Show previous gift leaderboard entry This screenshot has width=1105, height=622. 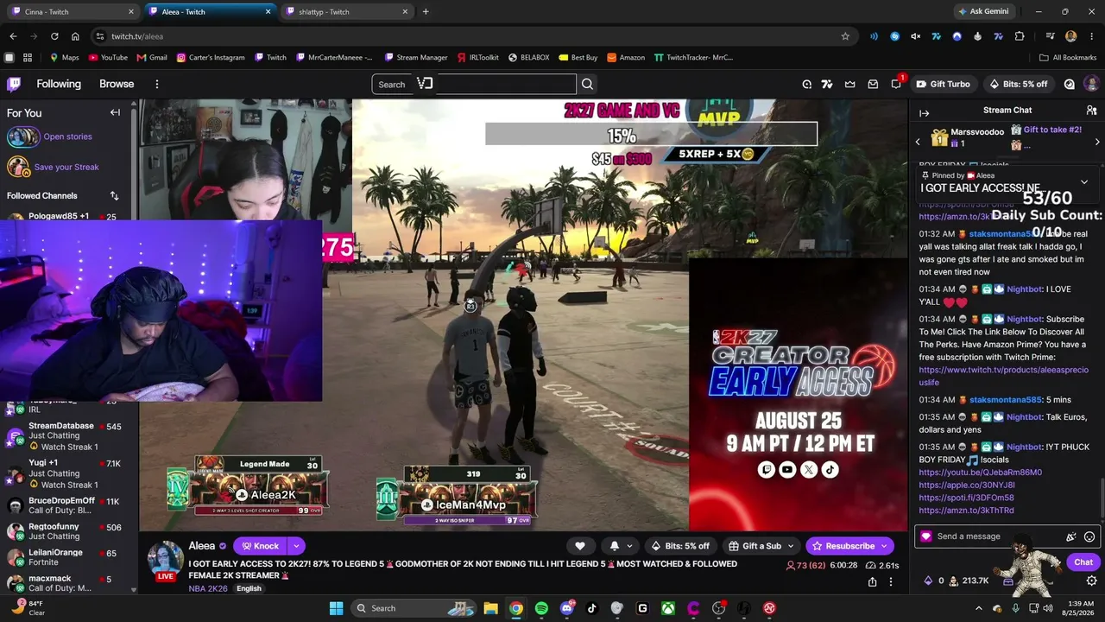pos(918,142)
